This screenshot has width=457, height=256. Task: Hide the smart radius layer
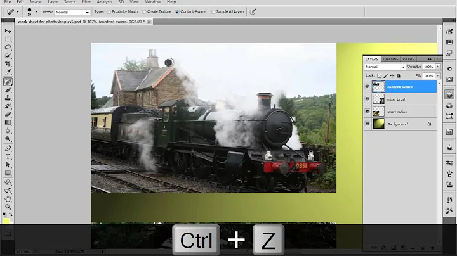368,112
